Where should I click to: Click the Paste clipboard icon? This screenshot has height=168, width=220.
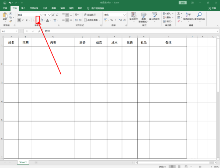pyautogui.click(x=5, y=15)
